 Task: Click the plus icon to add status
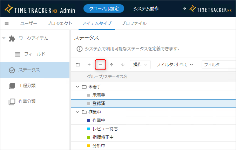[89, 65]
